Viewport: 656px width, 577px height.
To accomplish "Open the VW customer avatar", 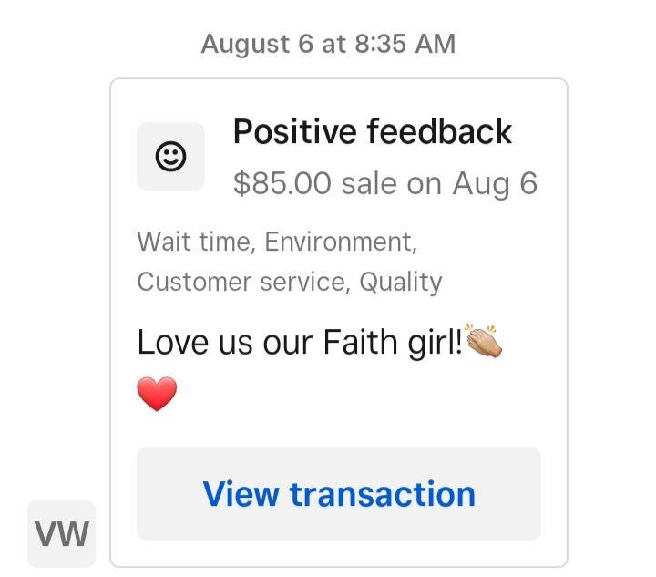I will coord(62,533).
